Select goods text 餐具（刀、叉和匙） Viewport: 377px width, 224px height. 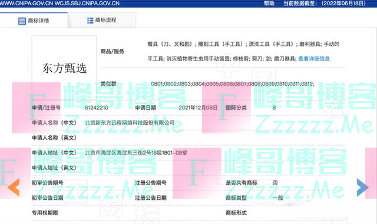(170, 44)
